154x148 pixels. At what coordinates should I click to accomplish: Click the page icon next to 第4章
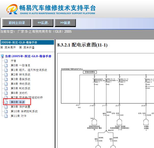pyautogui.click(x=6, y=84)
